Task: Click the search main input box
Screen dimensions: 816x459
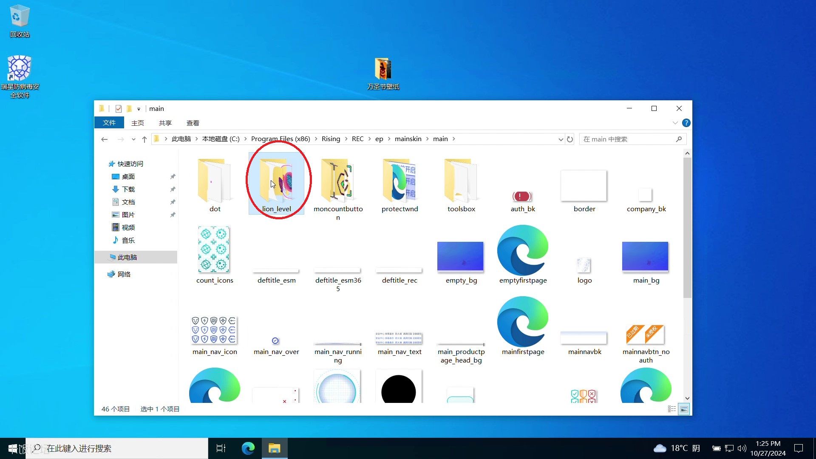Action: (x=632, y=139)
